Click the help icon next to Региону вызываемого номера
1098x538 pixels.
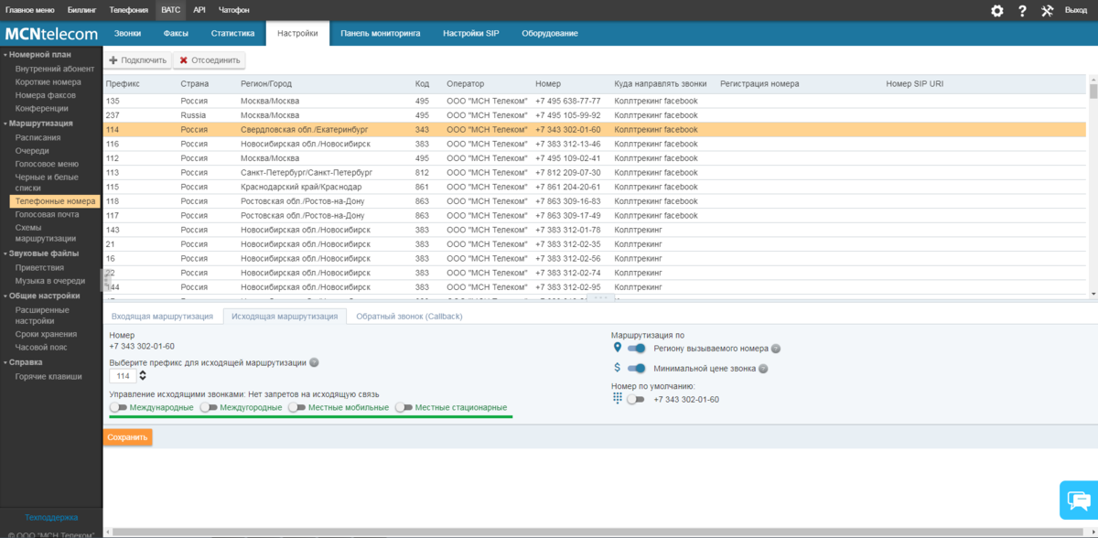click(x=776, y=349)
